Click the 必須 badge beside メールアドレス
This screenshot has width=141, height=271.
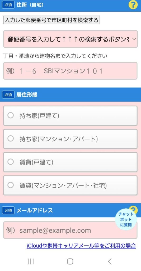(8, 210)
